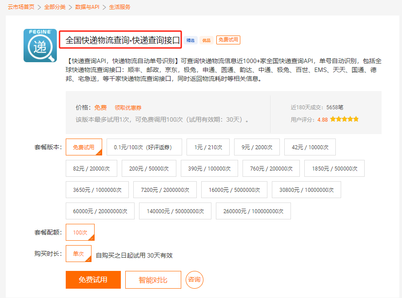The width and height of the screenshot is (402, 298).
Task: Go to 云市场首页 breadcrumb
Action: click(21, 7)
